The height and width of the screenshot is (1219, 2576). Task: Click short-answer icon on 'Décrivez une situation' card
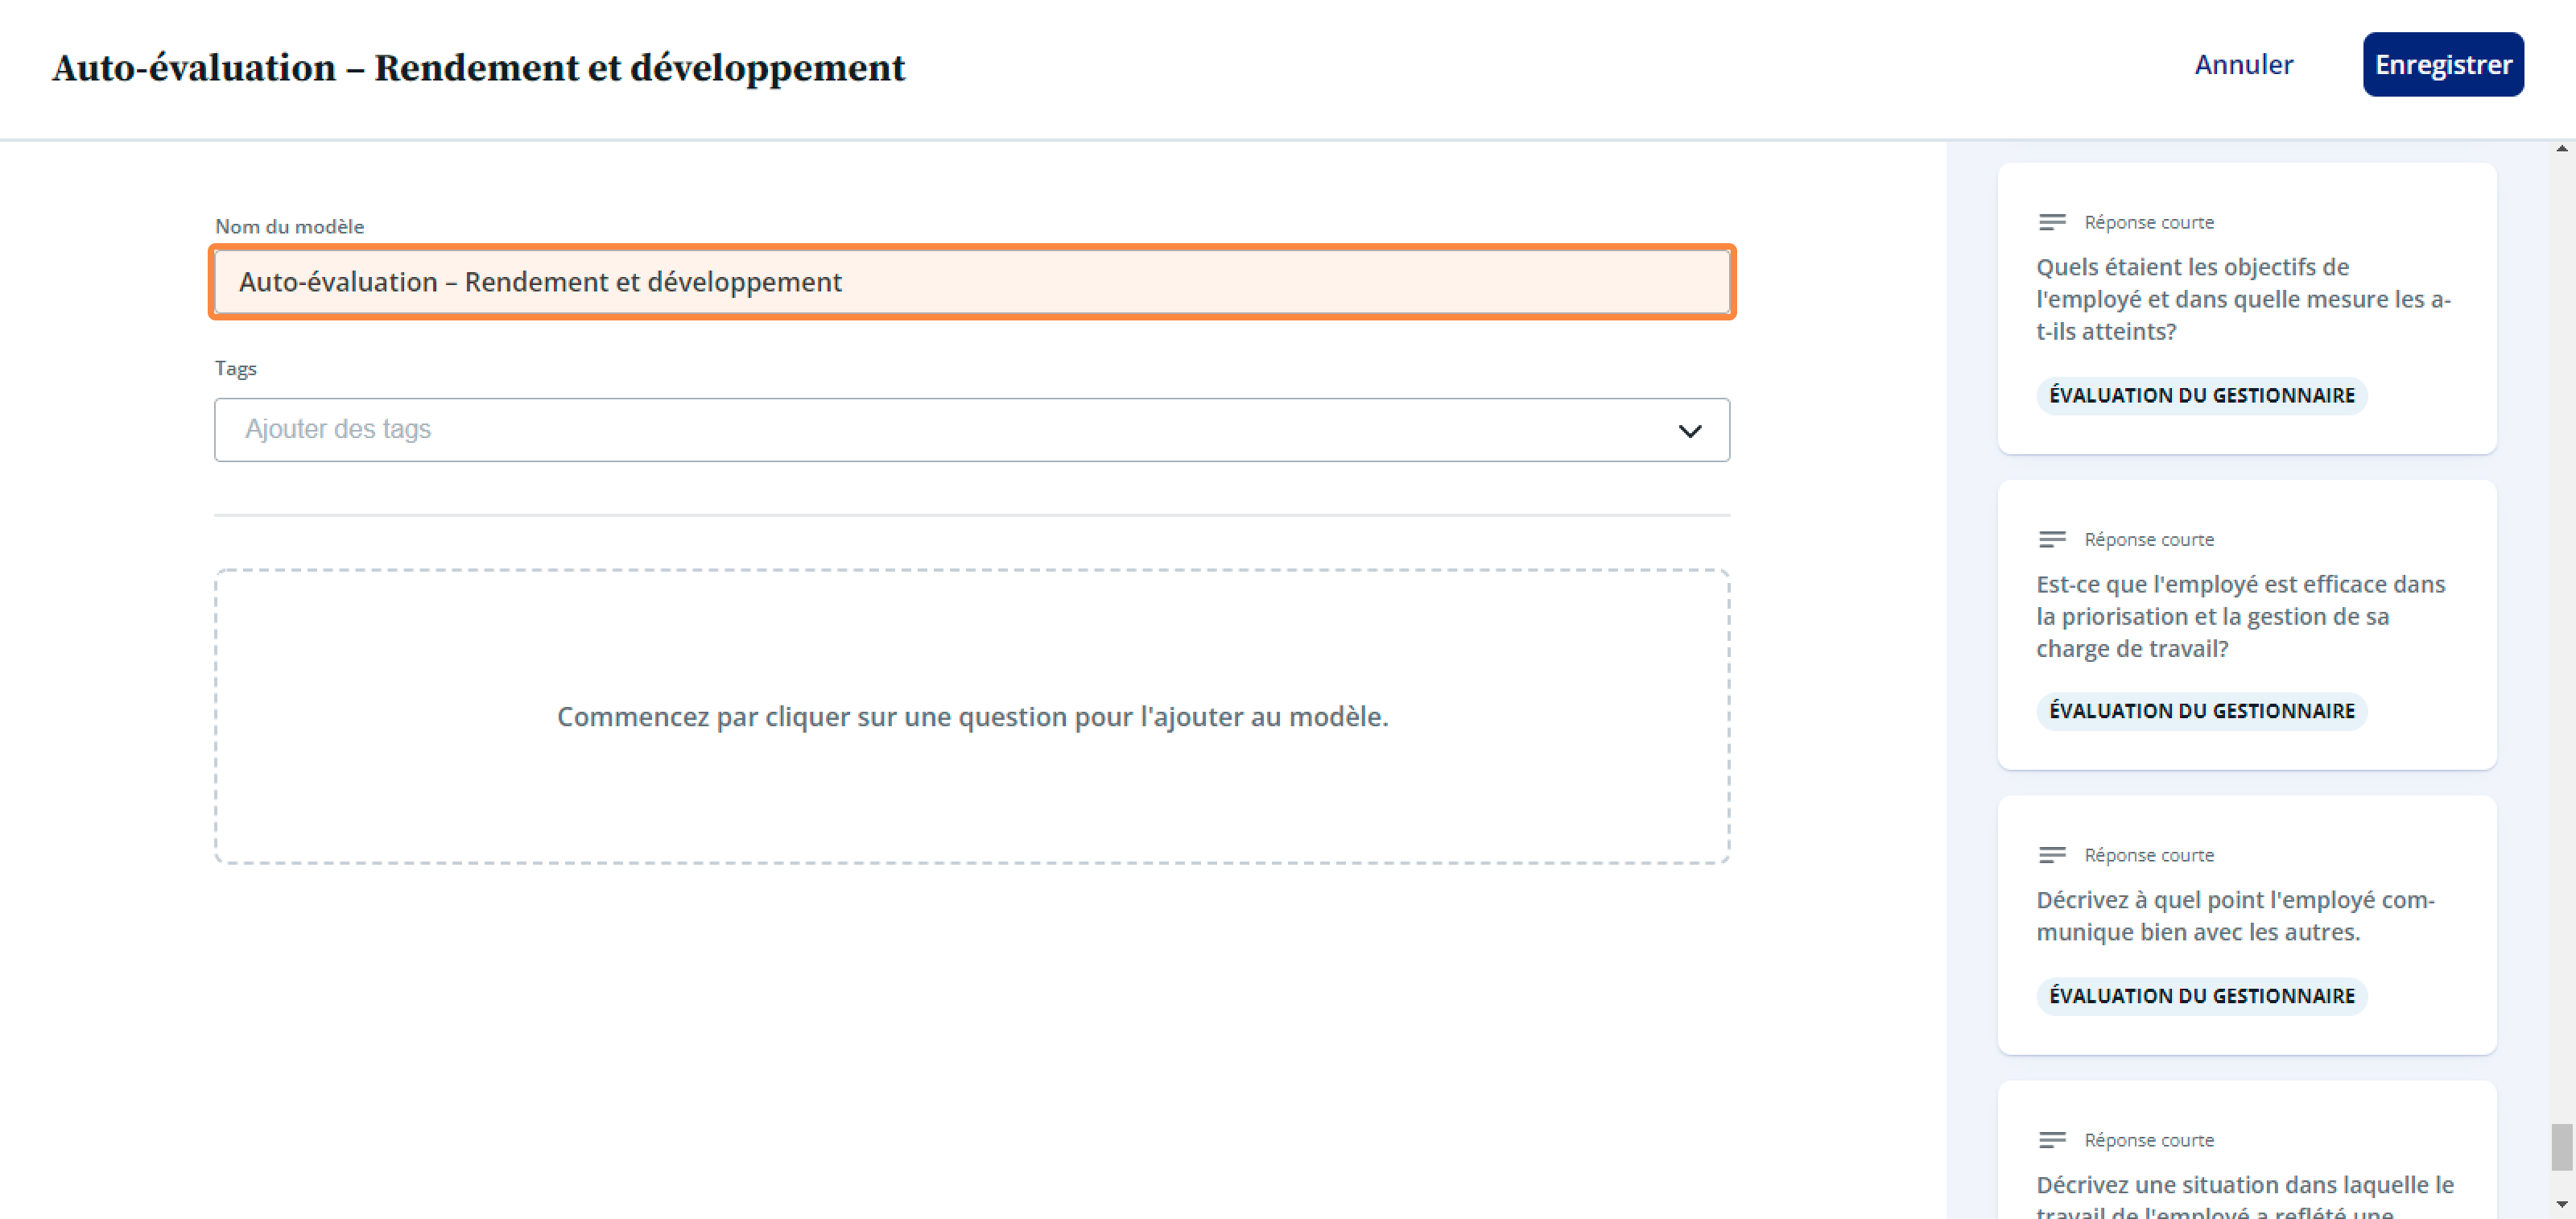(x=2052, y=1140)
